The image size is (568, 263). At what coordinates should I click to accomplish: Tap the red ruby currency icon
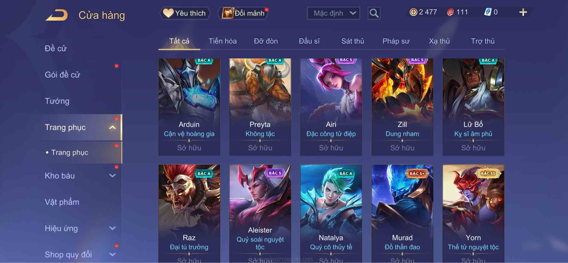(450, 12)
